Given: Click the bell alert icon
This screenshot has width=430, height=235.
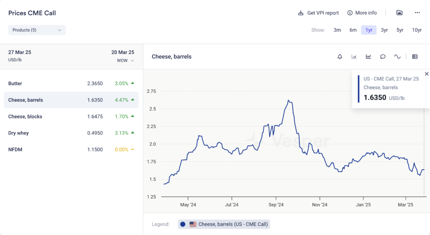Looking at the screenshot, I should pos(340,57).
